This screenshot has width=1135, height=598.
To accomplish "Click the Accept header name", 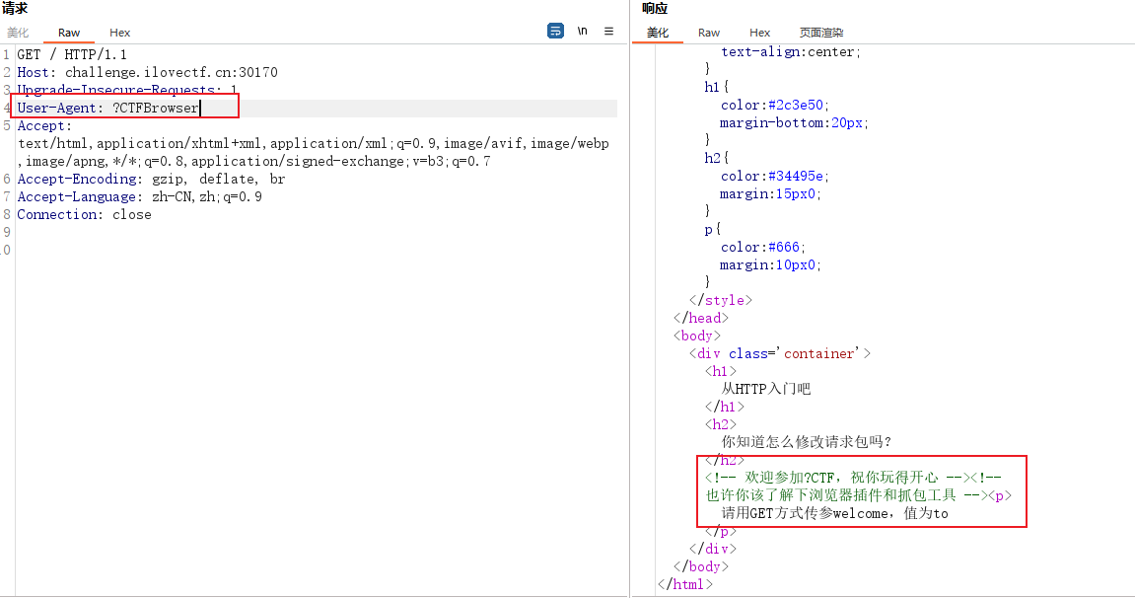I will point(44,126).
